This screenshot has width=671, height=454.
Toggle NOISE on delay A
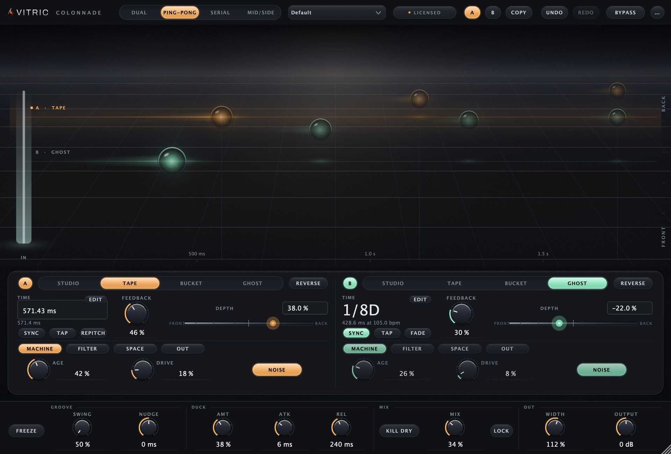(x=277, y=370)
